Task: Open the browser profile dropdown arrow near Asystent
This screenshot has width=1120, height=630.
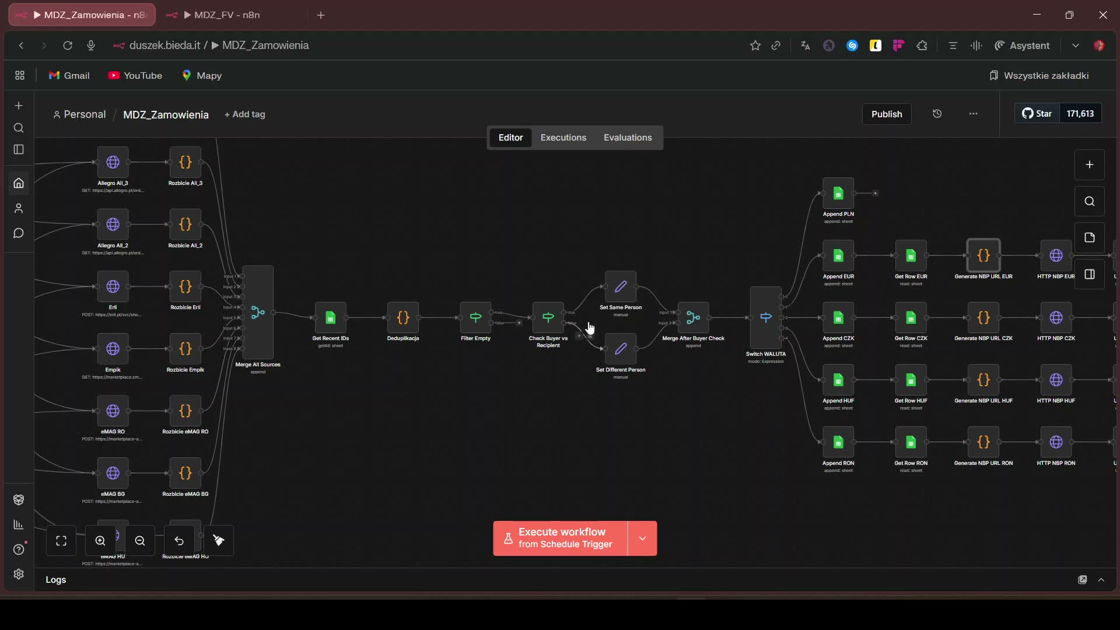Action: click(x=1076, y=45)
